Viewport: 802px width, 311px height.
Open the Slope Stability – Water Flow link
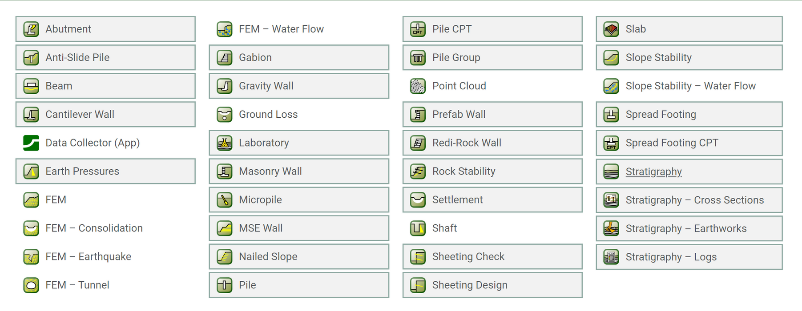click(x=690, y=86)
